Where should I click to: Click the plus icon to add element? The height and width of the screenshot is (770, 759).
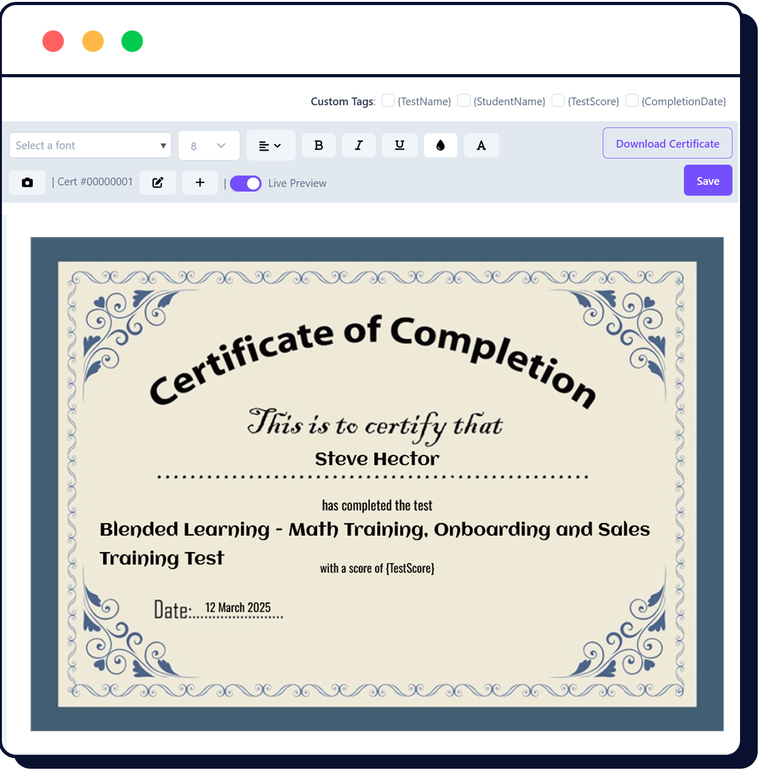[x=200, y=182]
